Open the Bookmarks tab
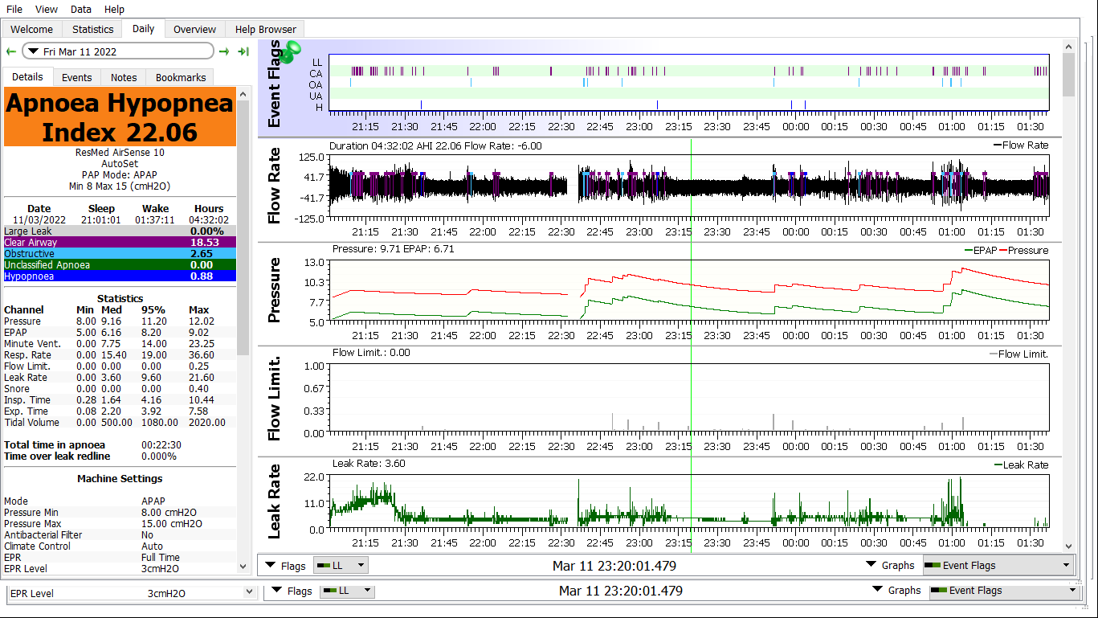This screenshot has height=618, width=1098. (181, 77)
